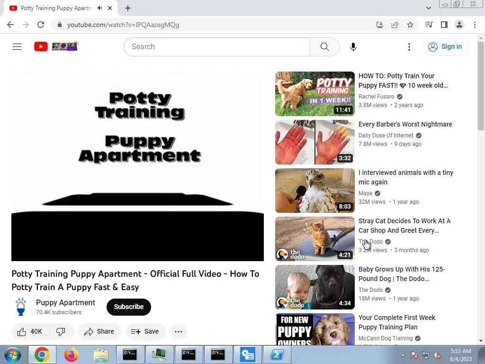
Task: Open the YouTube hamburger guide menu
Action: pos(17,47)
